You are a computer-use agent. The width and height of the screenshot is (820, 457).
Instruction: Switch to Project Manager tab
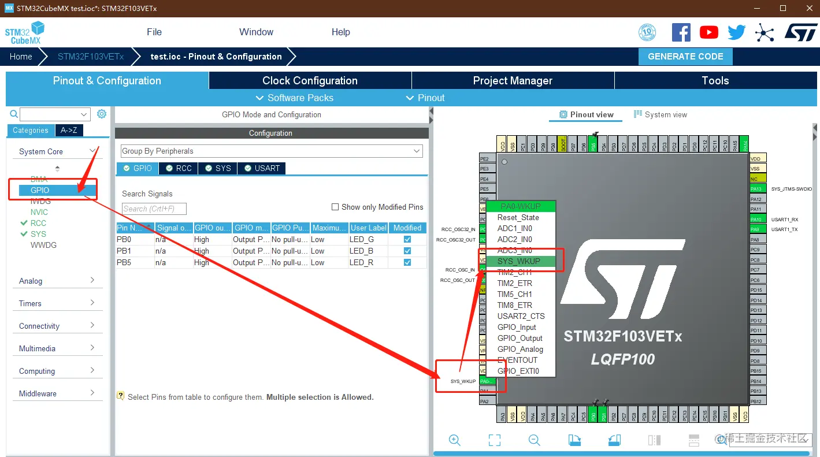tap(513, 80)
